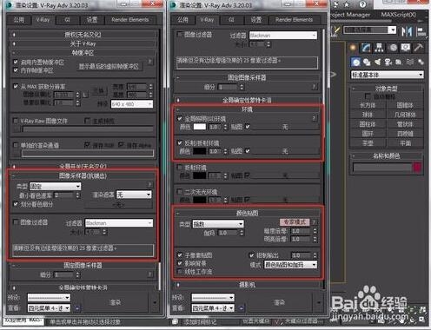Click 显示最后的虚拟帧缓冲区 button

[109, 66]
